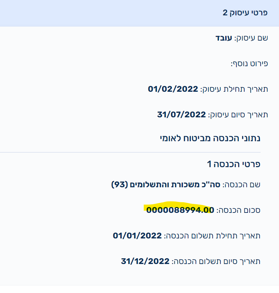Select the highlighted amount 0000088994.00
The width and height of the screenshot is (279, 293).
pyautogui.click(x=180, y=210)
